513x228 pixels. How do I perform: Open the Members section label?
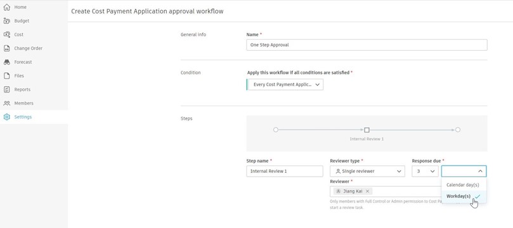click(x=23, y=103)
